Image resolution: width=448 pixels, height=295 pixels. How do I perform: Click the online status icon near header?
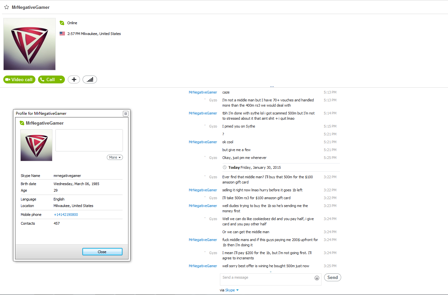coord(62,23)
